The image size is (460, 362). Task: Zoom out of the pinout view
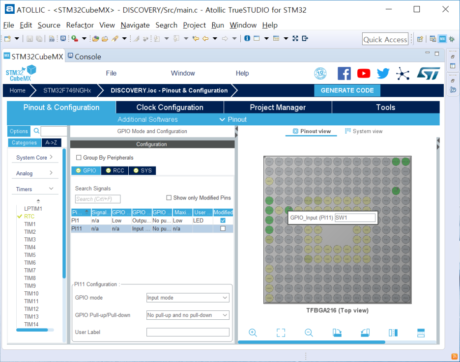[x=309, y=333]
